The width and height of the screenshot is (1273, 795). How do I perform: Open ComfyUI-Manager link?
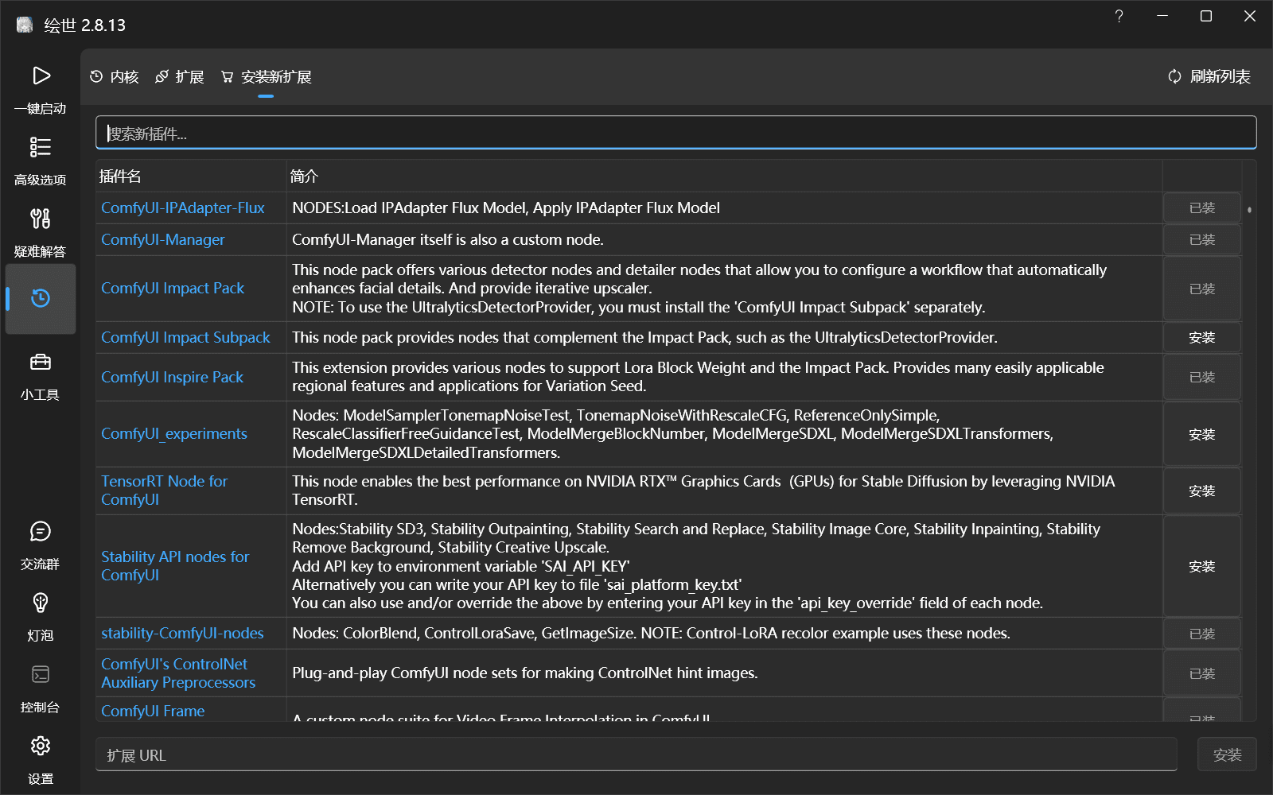[163, 239]
